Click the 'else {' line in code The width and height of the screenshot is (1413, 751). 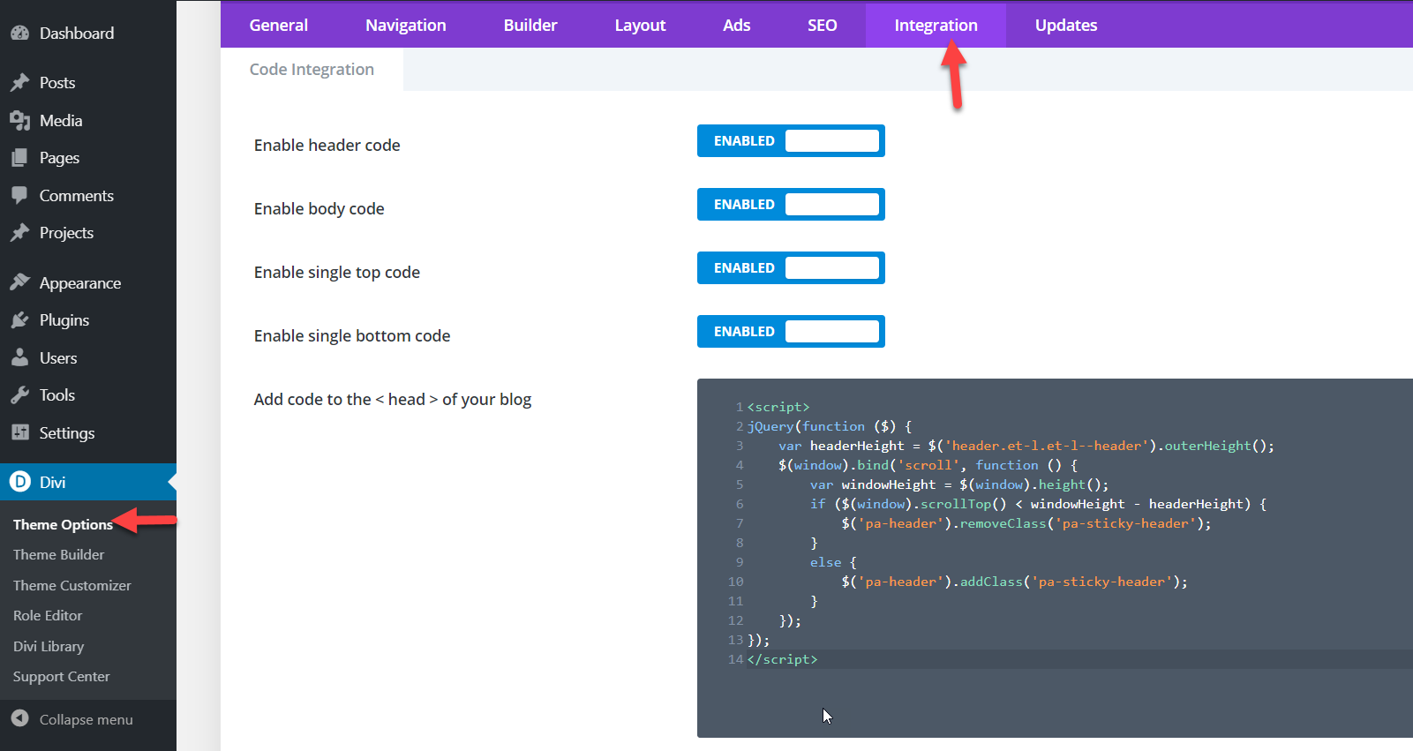[x=833, y=562]
